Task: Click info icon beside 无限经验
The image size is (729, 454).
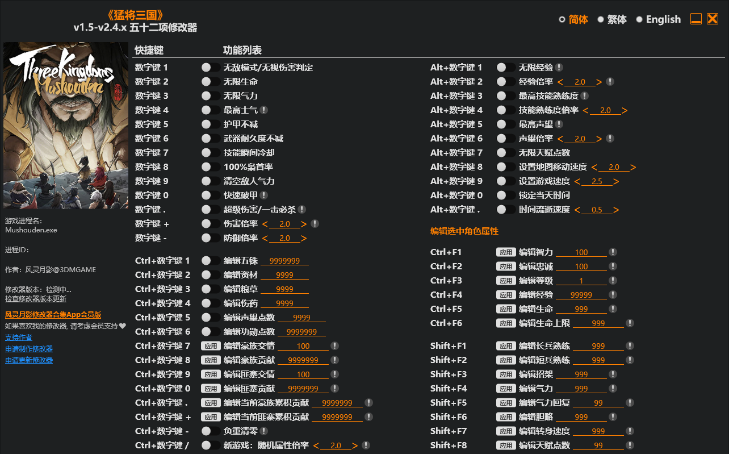Action: [x=559, y=68]
